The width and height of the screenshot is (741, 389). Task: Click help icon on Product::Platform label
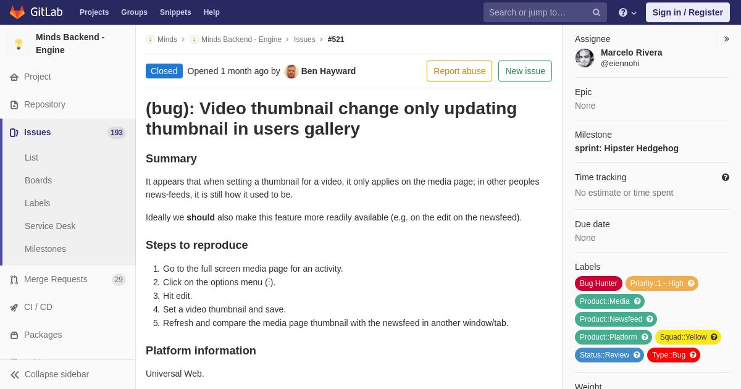pyautogui.click(x=645, y=337)
